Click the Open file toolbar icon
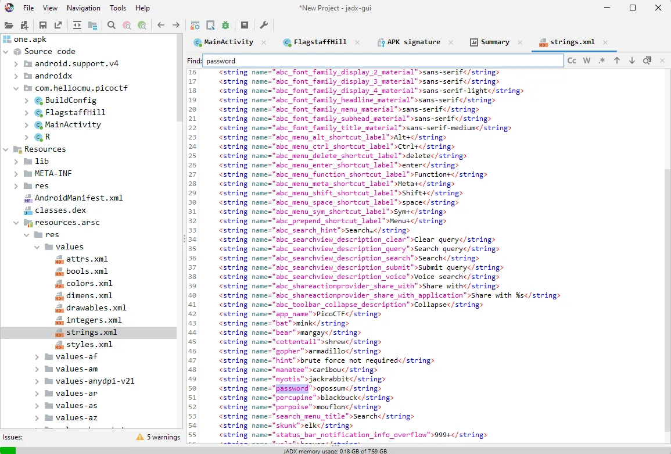Image resolution: width=671 pixels, height=454 pixels. coord(9,25)
